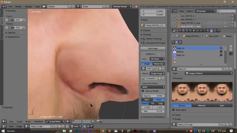Show material textures type icon
Screen dimensions: 237x133
click(177, 42)
